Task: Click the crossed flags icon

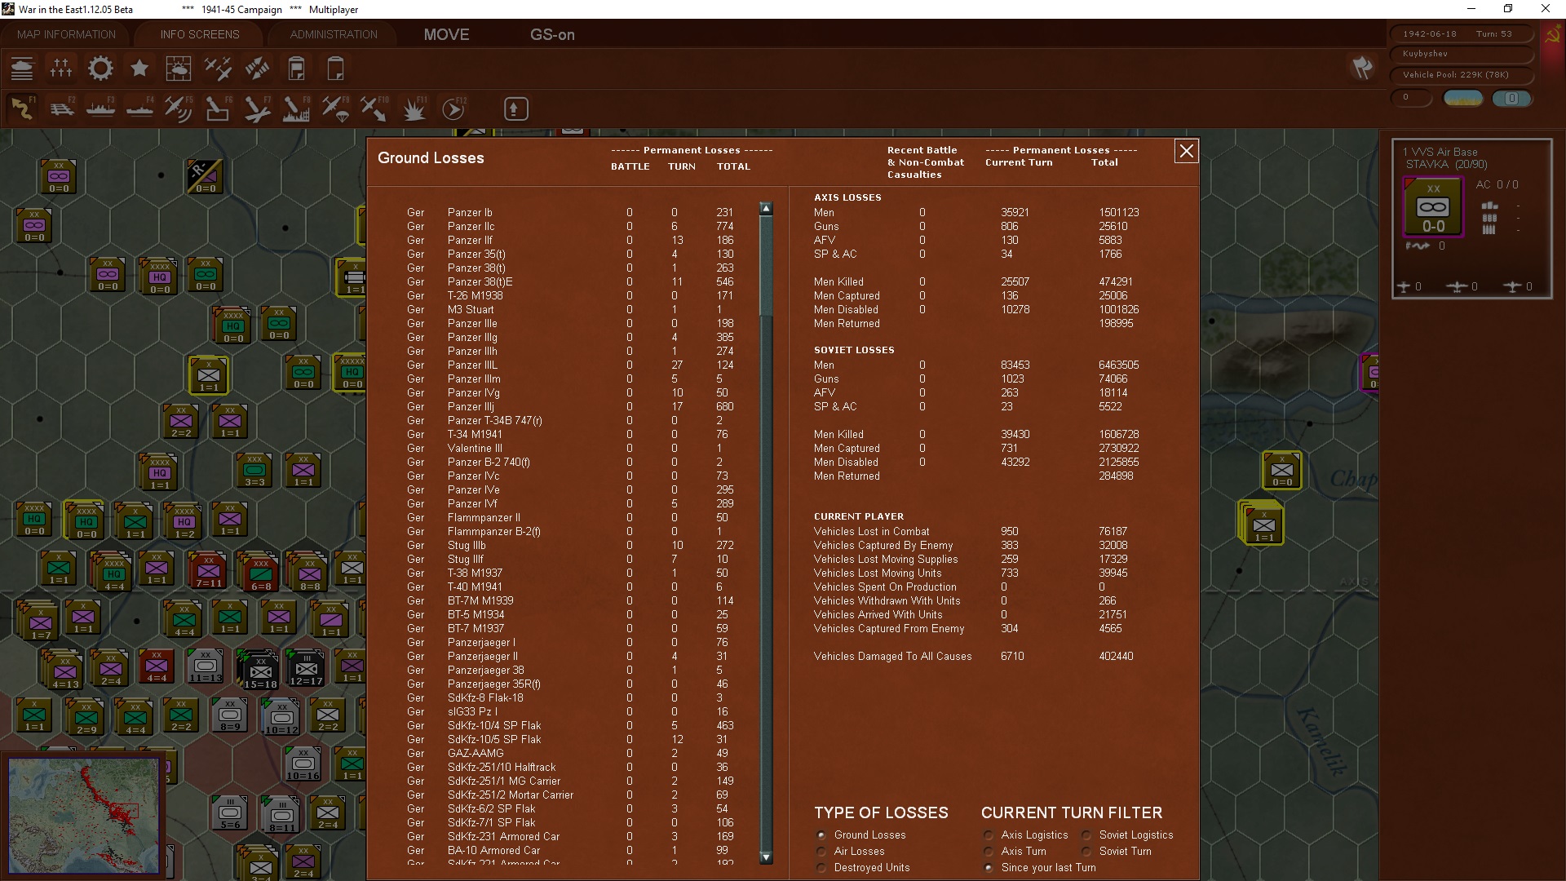Action: click(1362, 68)
